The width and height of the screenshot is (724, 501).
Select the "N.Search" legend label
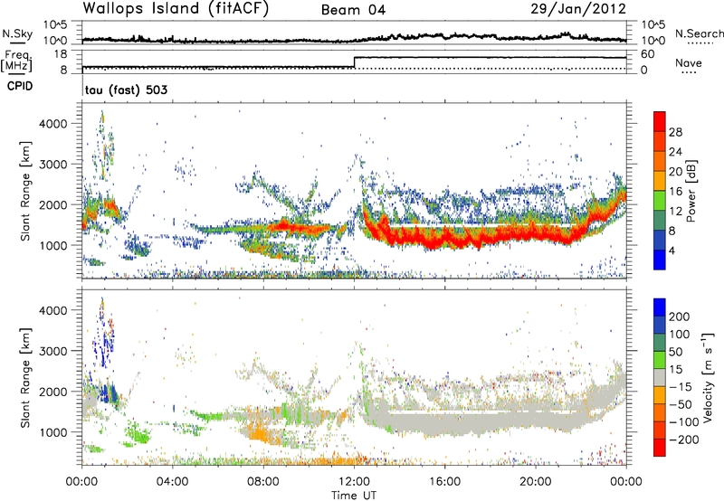700,33
